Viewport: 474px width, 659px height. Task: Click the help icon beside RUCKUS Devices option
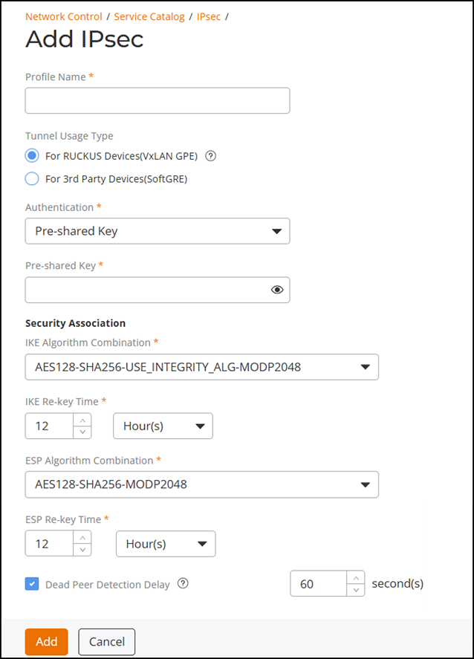(210, 156)
